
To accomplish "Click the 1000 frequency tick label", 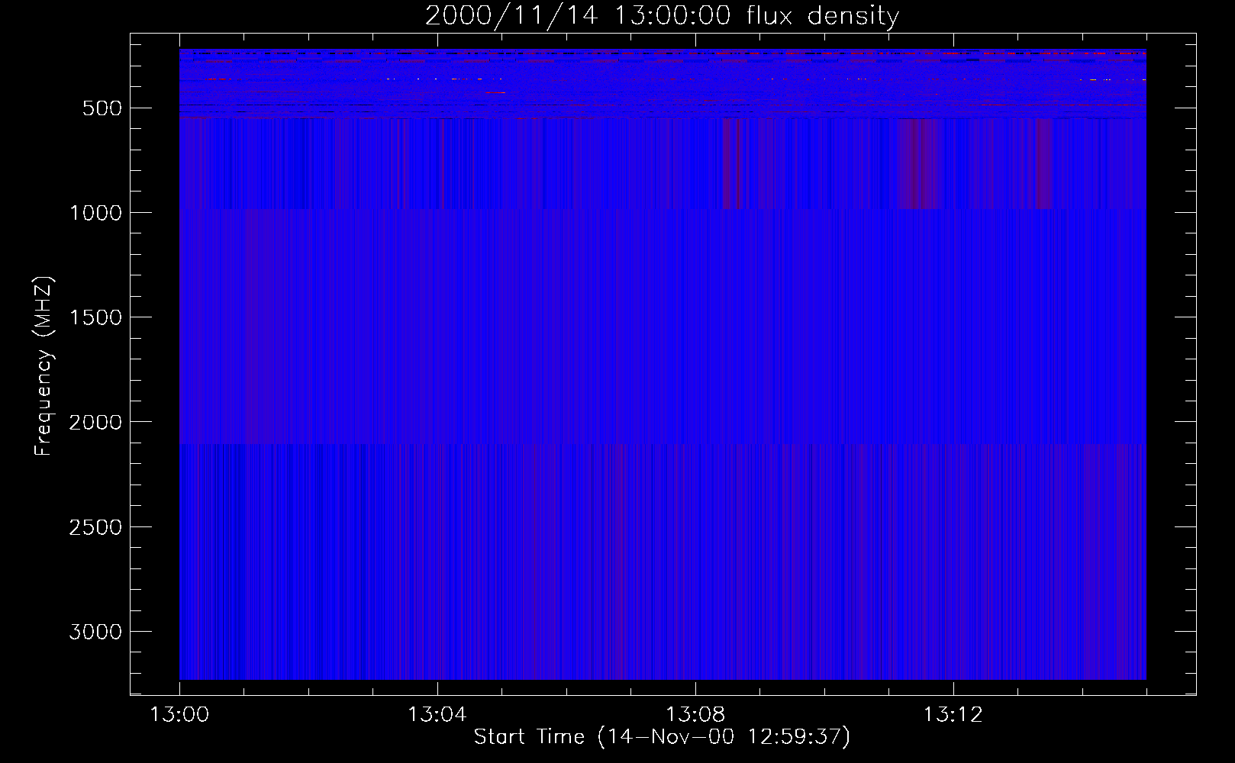I will pos(95,213).
